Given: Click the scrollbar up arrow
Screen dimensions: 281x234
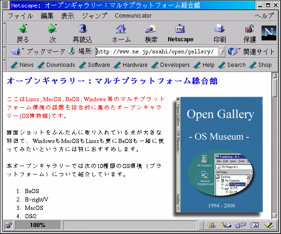Looking at the screenshot, I should point(274,75).
